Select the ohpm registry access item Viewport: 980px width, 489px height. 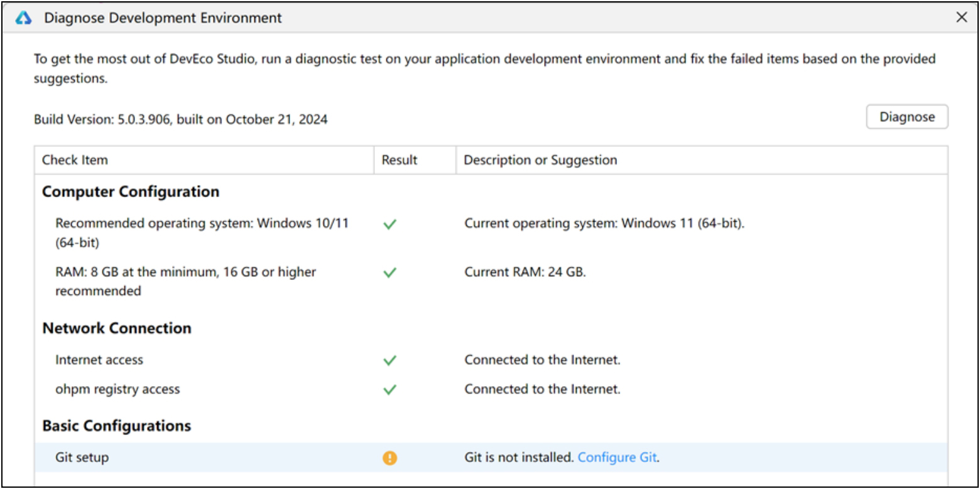point(117,389)
